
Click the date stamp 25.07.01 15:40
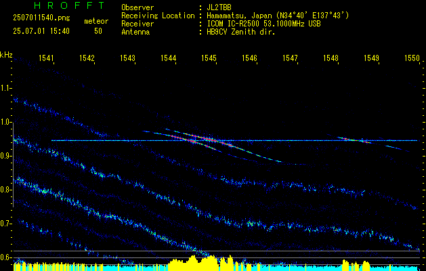(41, 31)
